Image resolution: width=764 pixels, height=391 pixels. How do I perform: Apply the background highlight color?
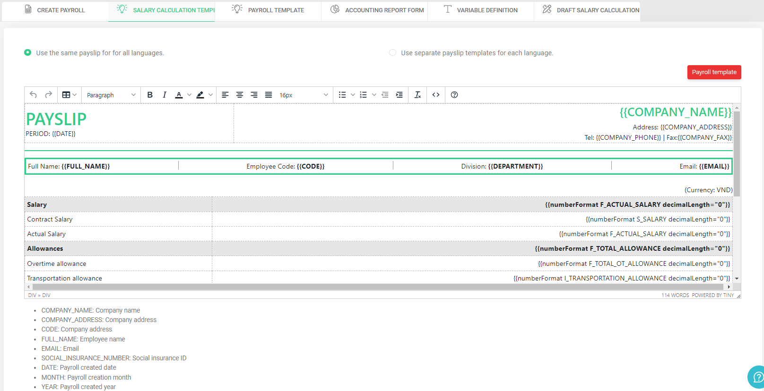(x=200, y=95)
